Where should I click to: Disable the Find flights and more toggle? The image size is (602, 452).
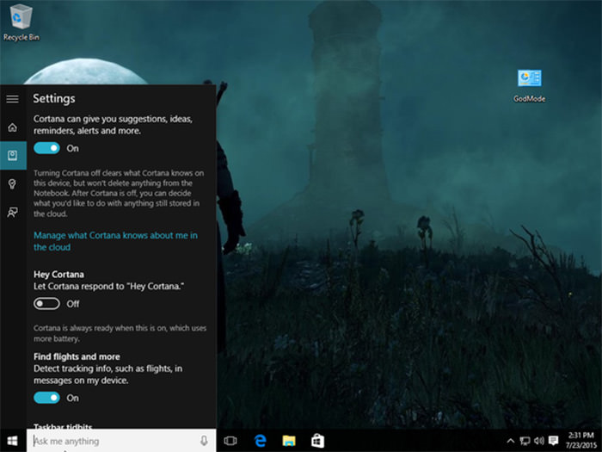pyautogui.click(x=47, y=398)
